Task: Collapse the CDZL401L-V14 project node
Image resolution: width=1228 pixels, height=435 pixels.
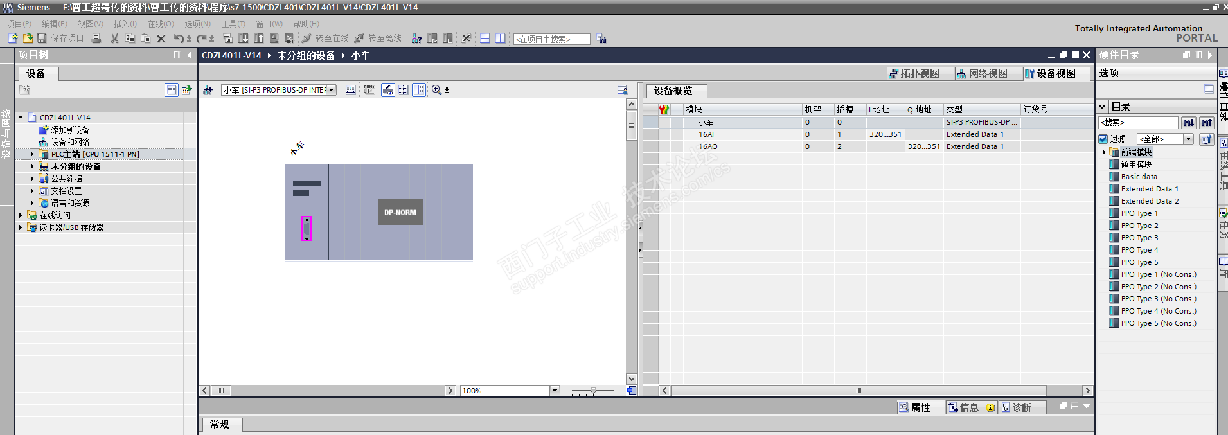Action: point(21,118)
